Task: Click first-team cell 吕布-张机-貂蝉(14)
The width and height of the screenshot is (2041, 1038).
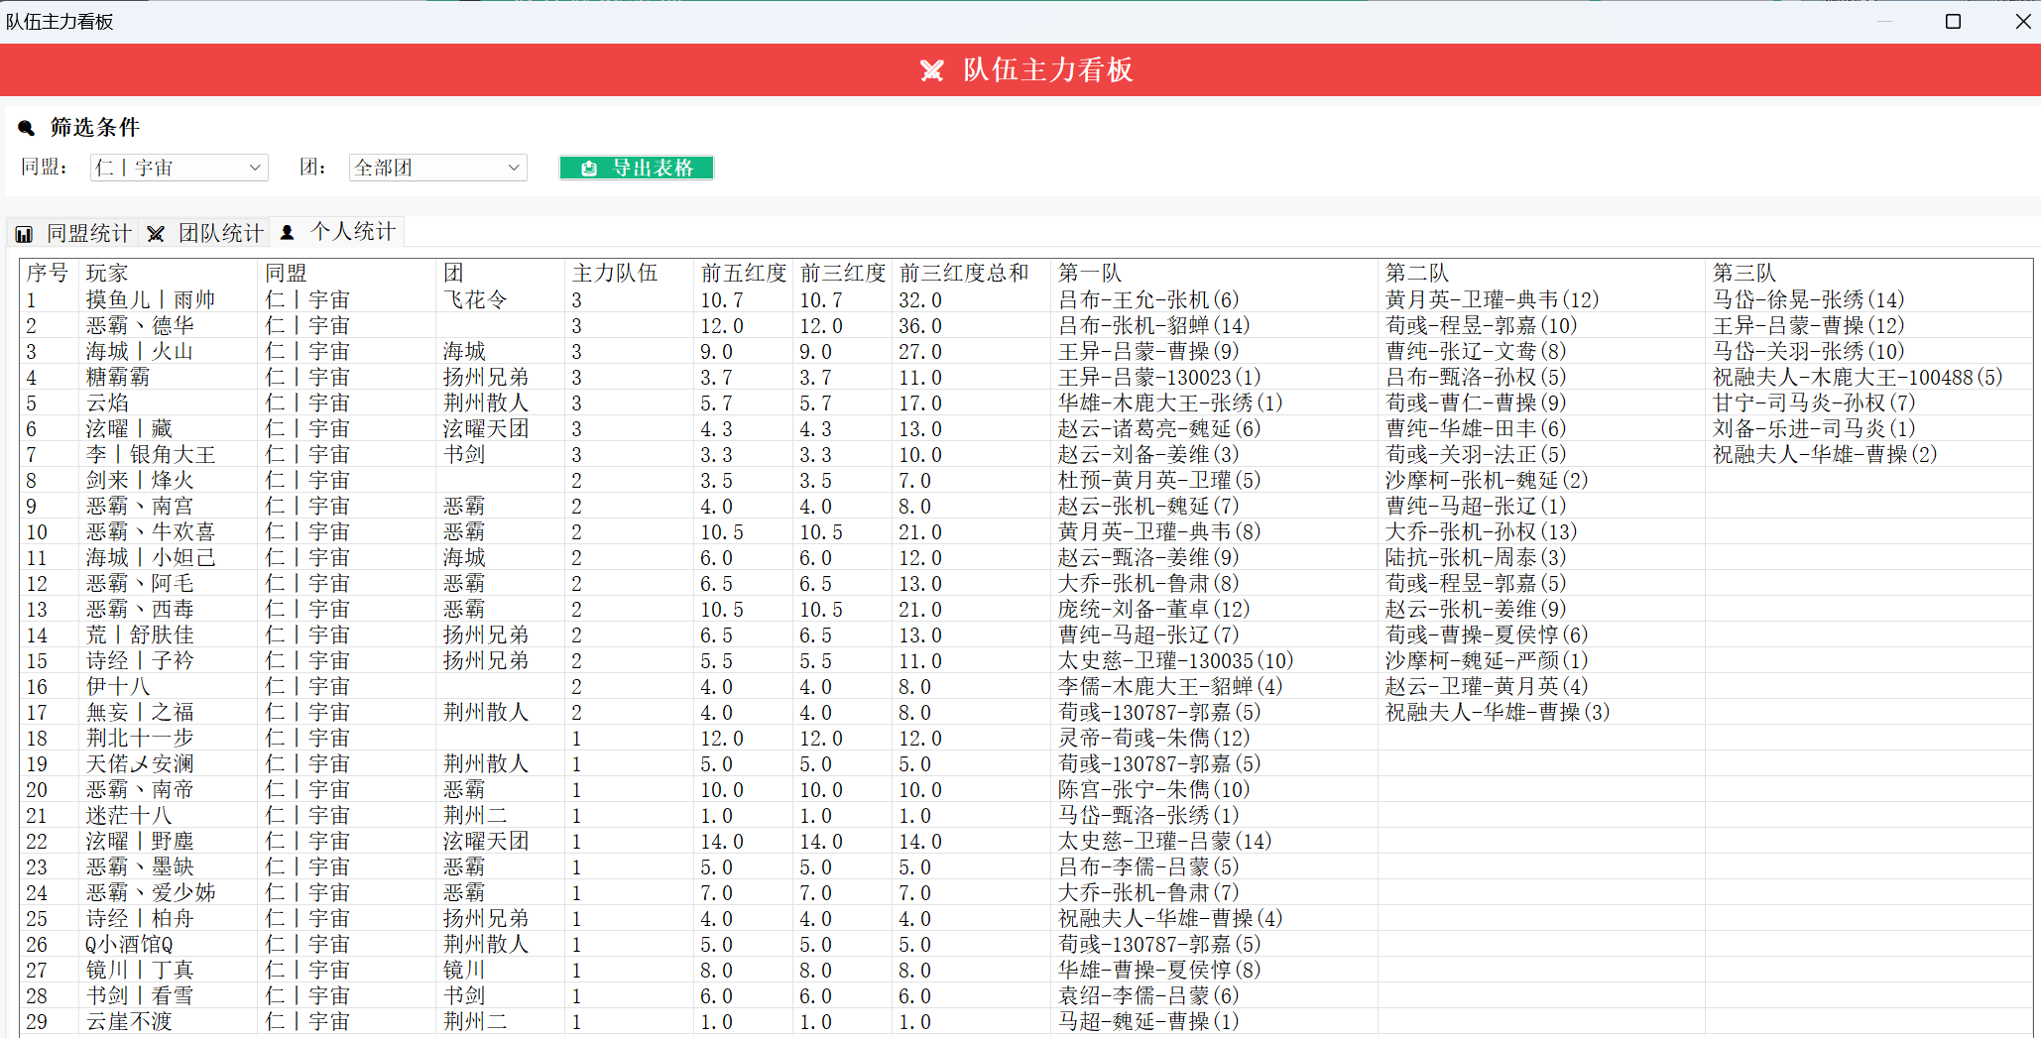Action: [1154, 325]
